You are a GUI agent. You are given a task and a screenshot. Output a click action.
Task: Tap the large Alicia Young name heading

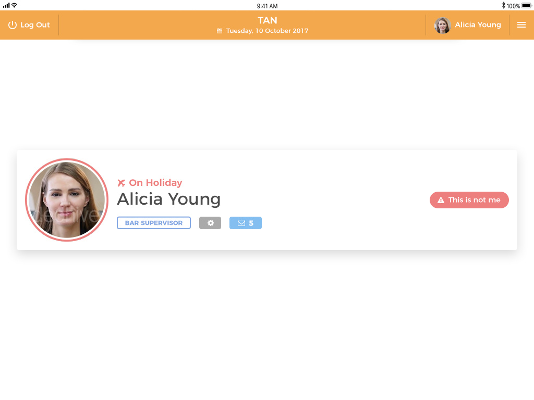[x=169, y=199]
